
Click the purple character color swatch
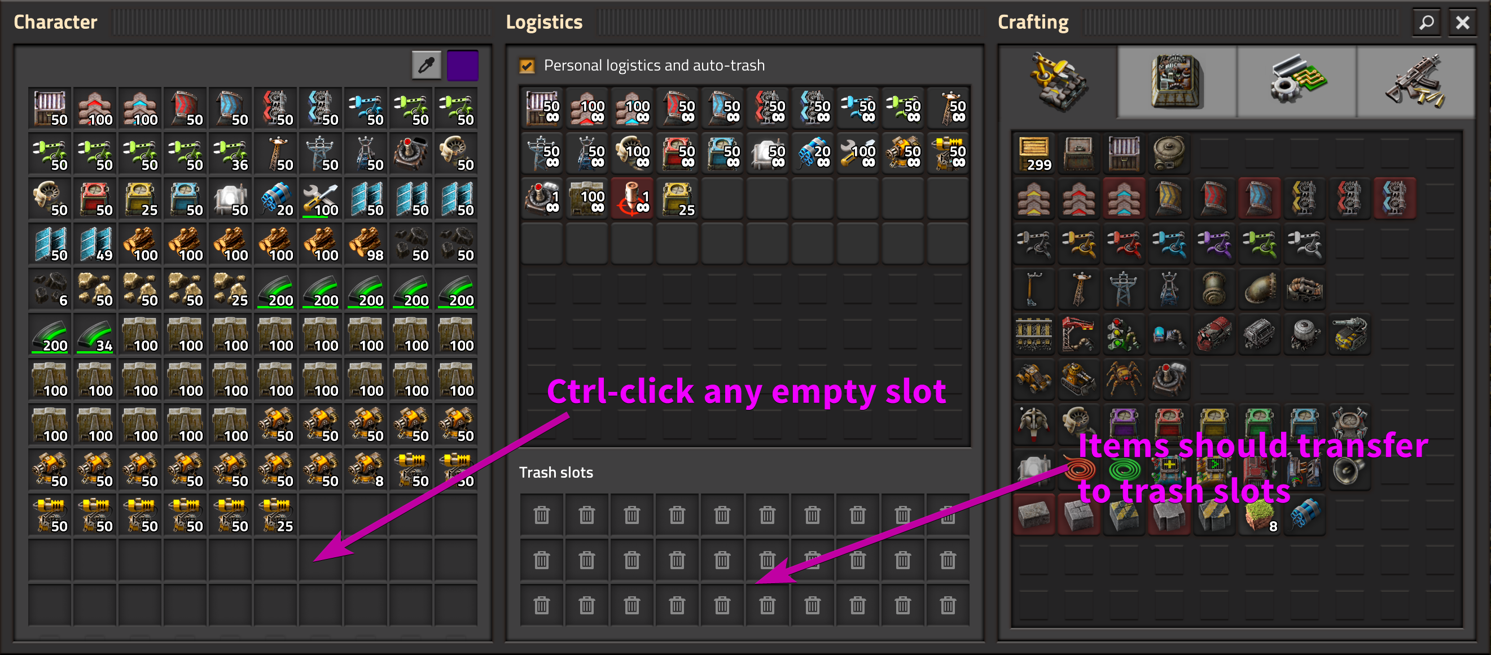(462, 65)
